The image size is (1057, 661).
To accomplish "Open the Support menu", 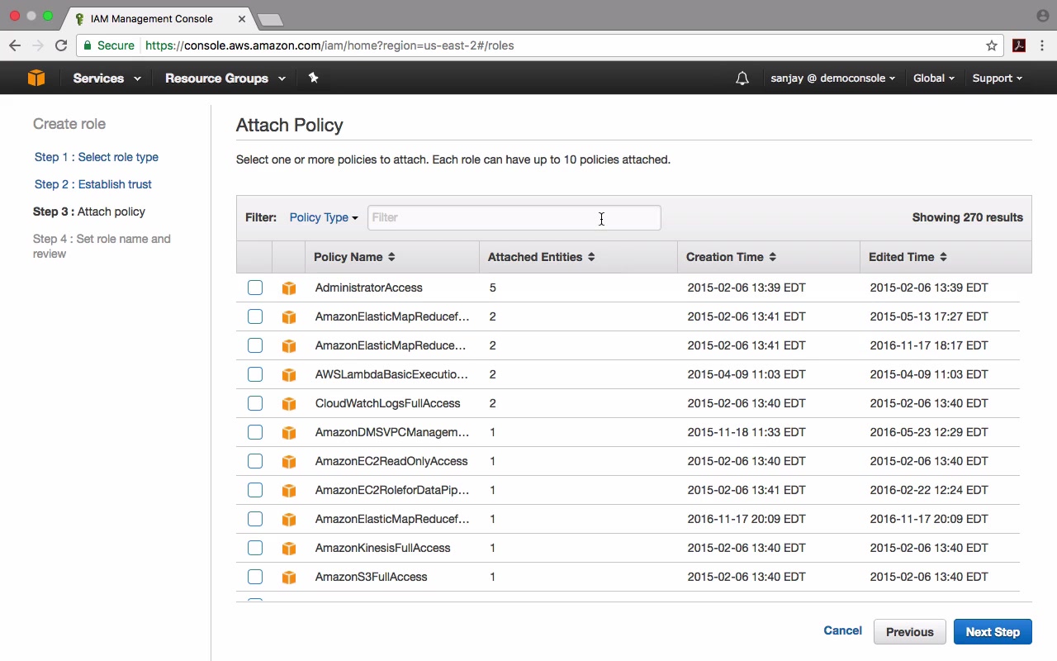I will pyautogui.click(x=997, y=78).
